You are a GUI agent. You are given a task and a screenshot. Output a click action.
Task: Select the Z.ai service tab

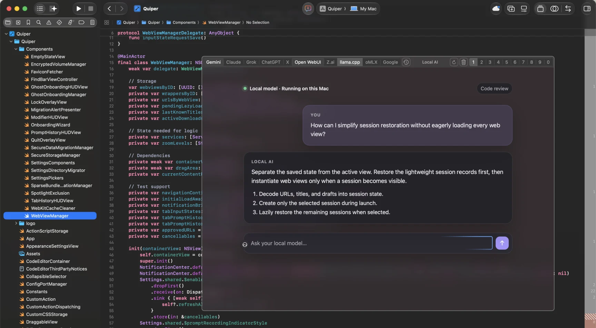point(330,62)
